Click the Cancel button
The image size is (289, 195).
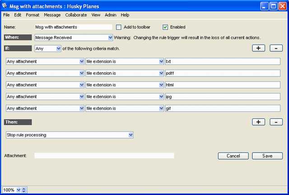point(233,156)
